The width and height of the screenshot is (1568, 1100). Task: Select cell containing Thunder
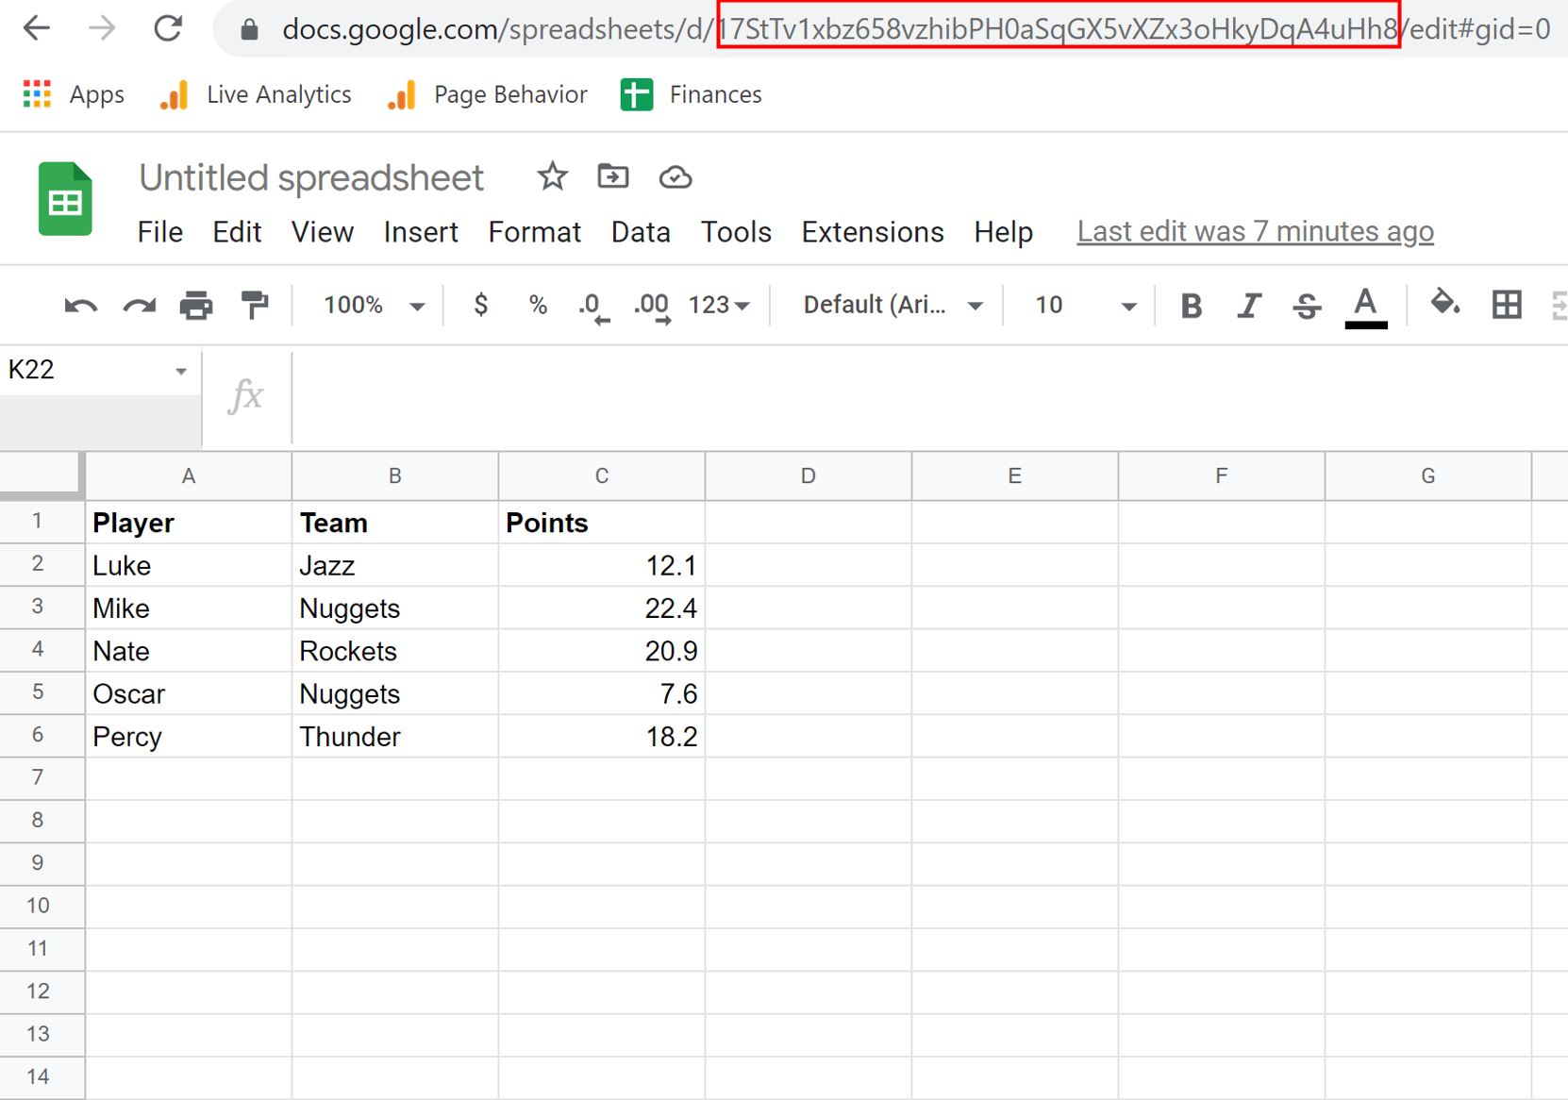[394, 737]
